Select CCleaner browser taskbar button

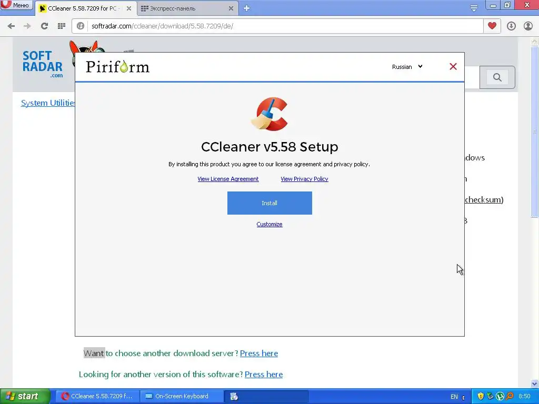pyautogui.click(x=97, y=397)
